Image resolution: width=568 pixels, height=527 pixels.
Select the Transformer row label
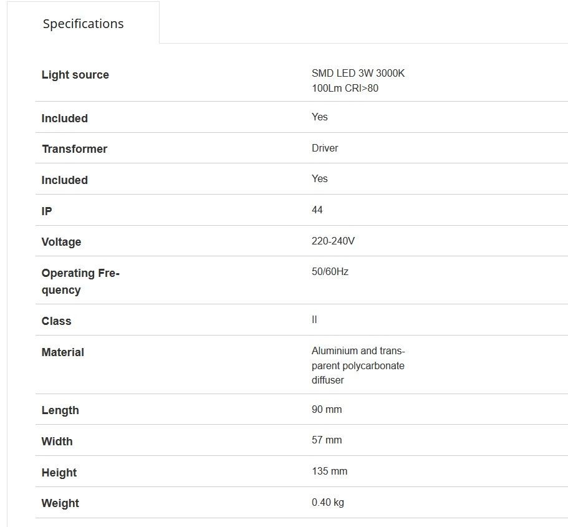coord(75,149)
